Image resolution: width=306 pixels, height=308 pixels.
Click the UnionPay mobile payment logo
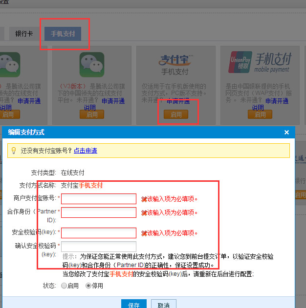[x=260, y=62]
